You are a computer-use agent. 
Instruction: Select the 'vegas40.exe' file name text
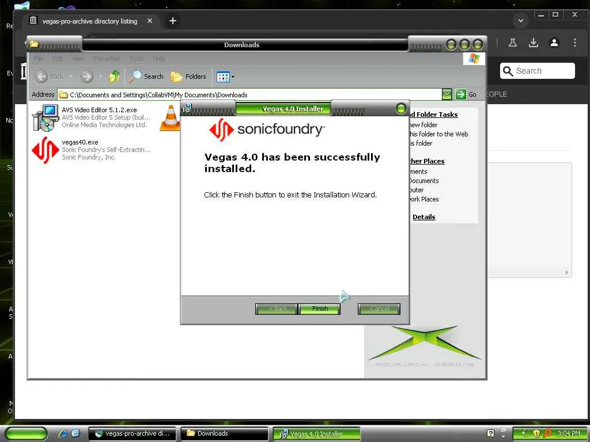pos(80,142)
